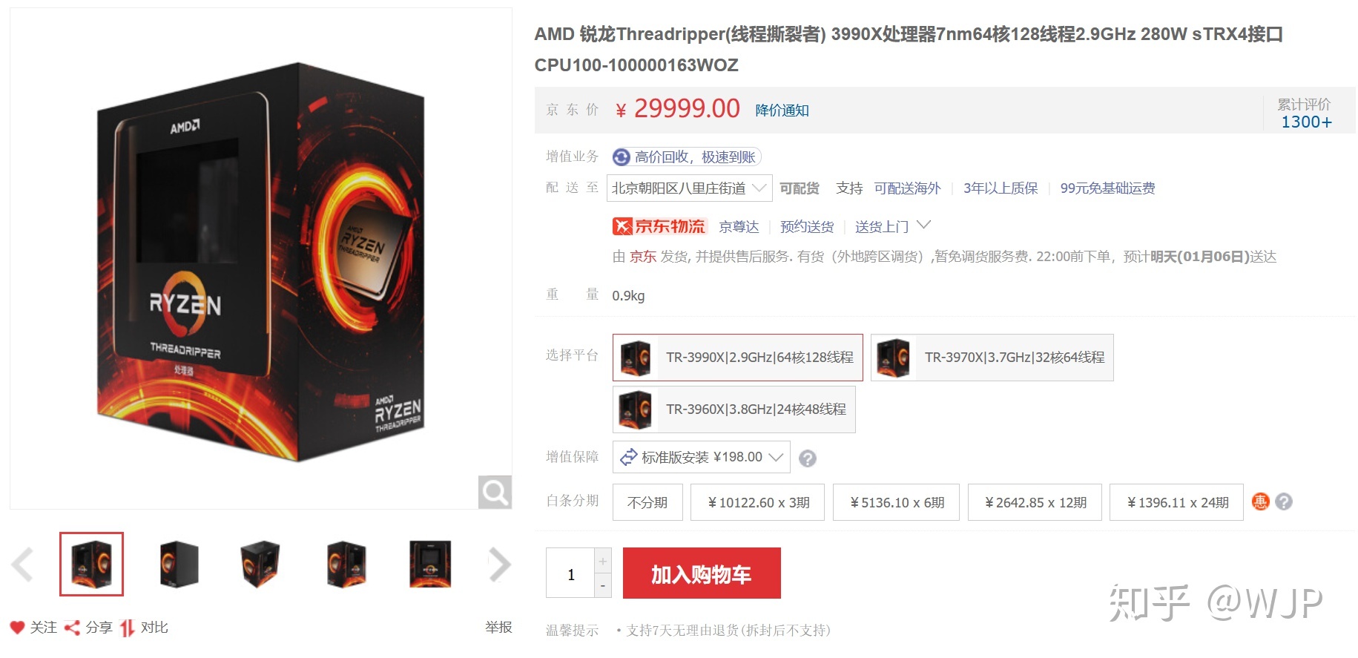Click the 分享 share icon
This screenshot has height=658, width=1358.
tap(72, 628)
